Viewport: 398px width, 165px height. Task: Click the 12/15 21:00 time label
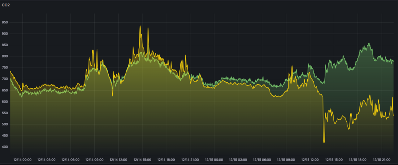382,160
